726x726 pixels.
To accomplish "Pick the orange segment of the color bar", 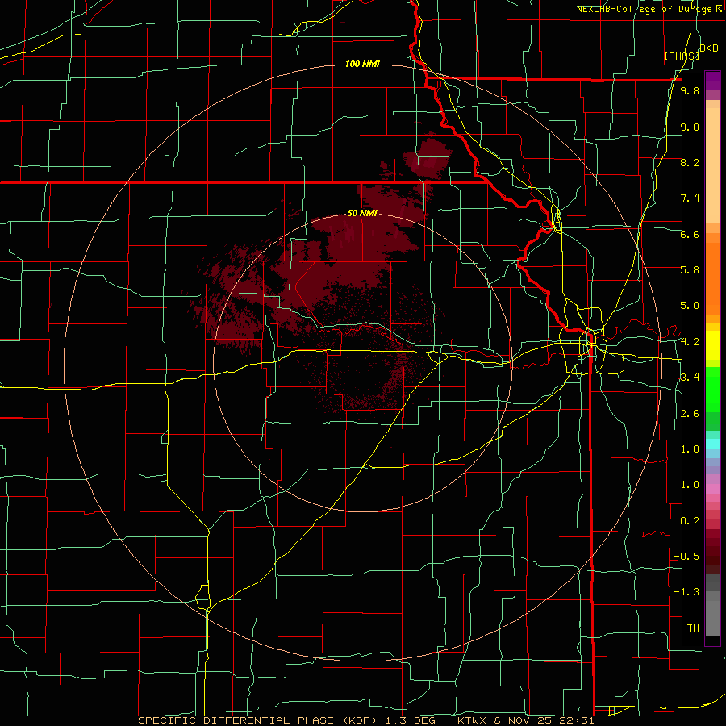I will click(x=712, y=277).
